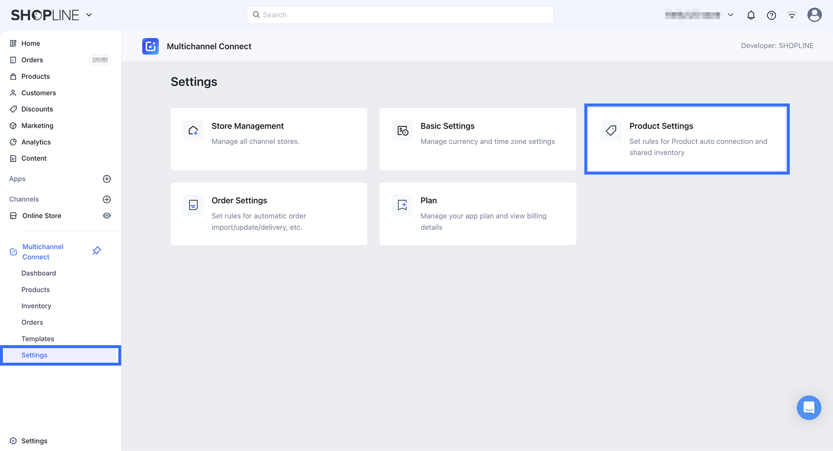Click the Multichannel Connect app logo
Viewport: 833px width, 451px height.
click(x=150, y=47)
